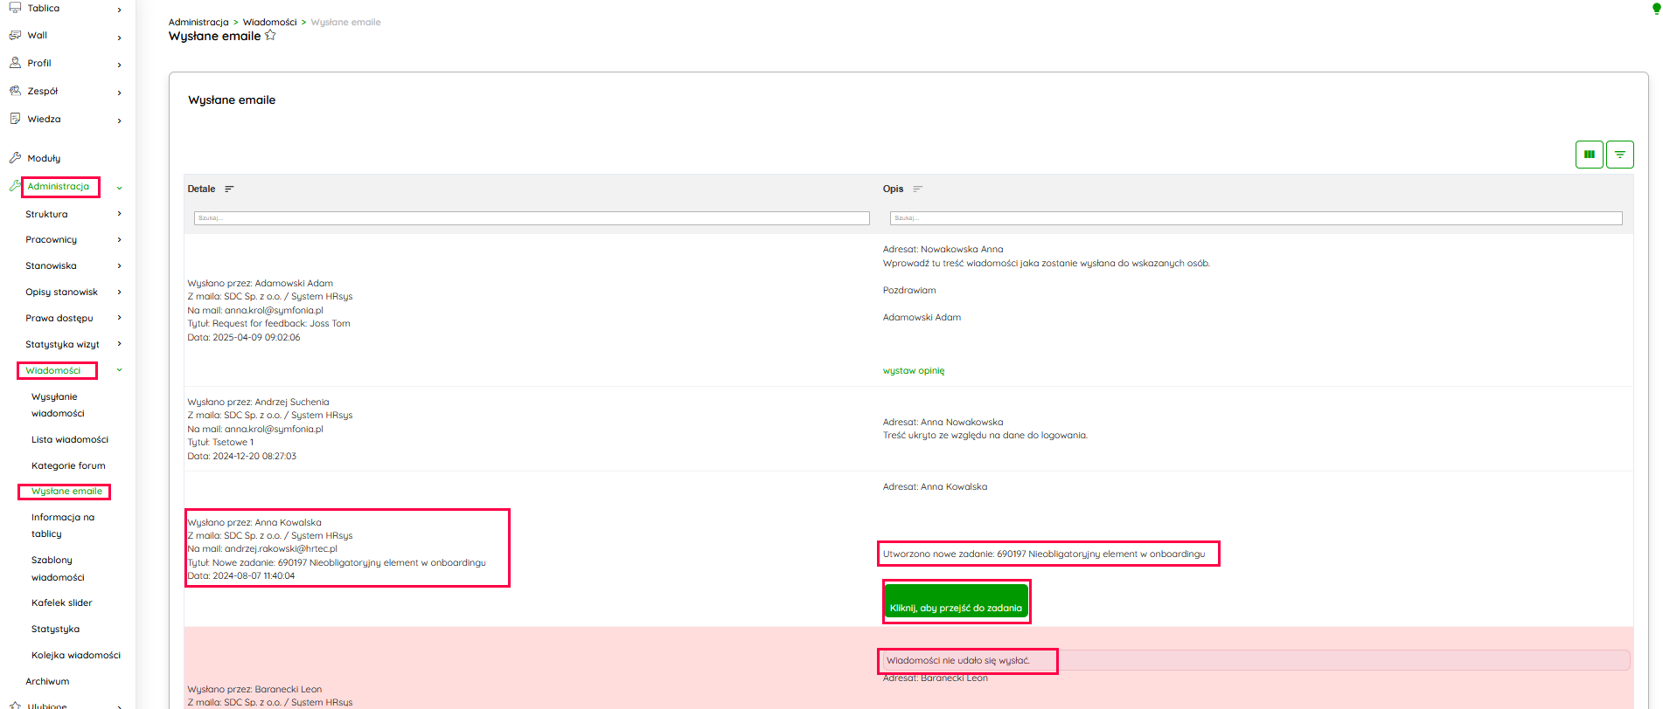The width and height of the screenshot is (1663, 709).
Task: Click the 'wystaw opinię' link
Action: (913, 370)
